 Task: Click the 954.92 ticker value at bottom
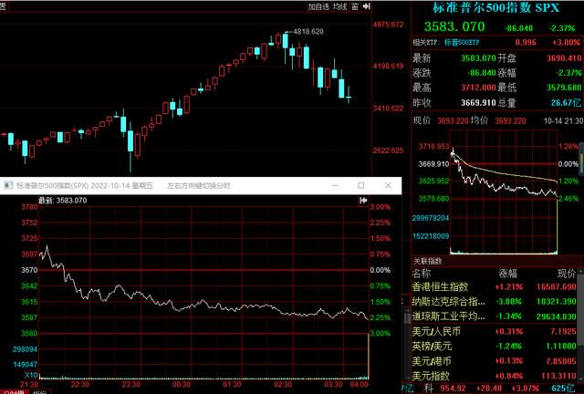453,389
